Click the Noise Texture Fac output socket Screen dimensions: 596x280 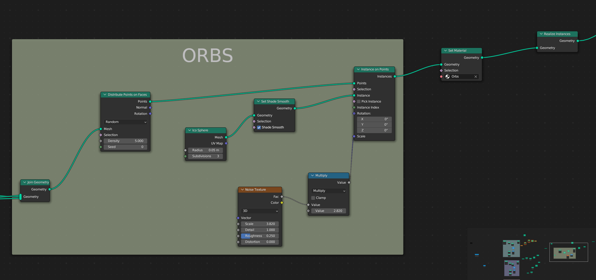tap(282, 197)
